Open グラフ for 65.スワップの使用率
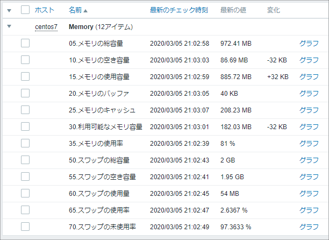This screenshot has width=329, height=240. (309, 210)
